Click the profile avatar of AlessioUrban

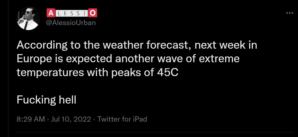(x=29, y=18)
